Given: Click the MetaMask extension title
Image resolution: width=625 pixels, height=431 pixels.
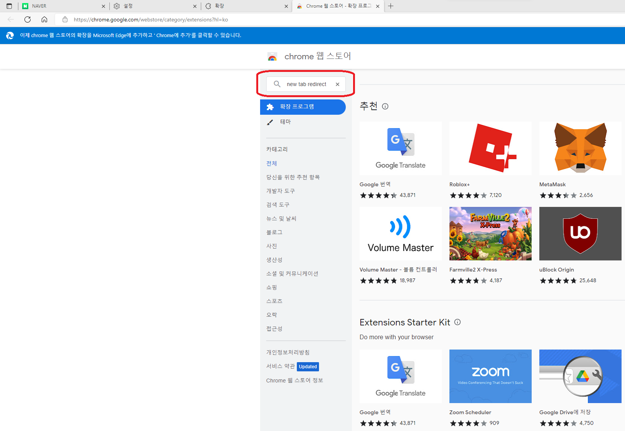Looking at the screenshot, I should [552, 184].
